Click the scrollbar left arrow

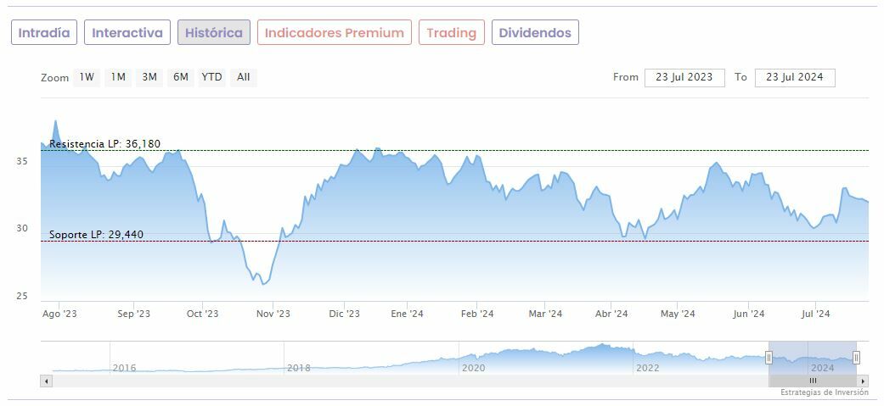tap(46, 381)
